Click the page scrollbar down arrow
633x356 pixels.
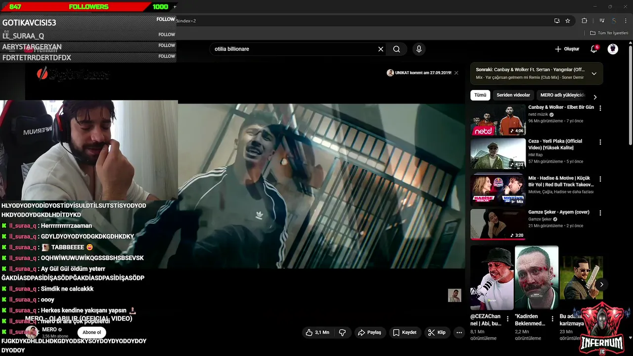[x=630, y=338]
